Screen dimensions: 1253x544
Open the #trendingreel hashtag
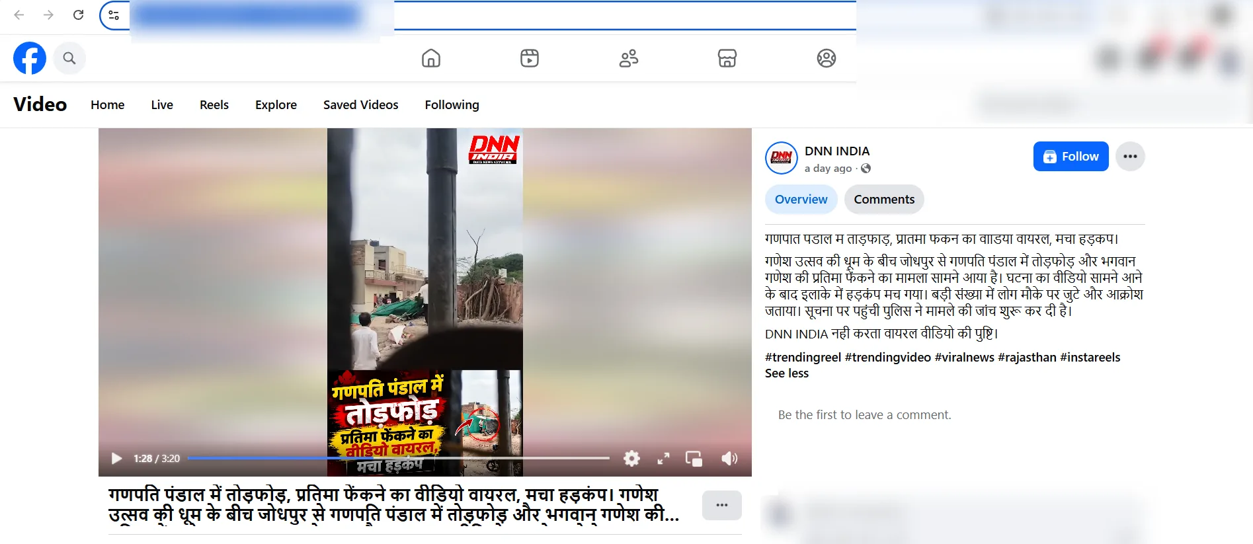tap(803, 358)
